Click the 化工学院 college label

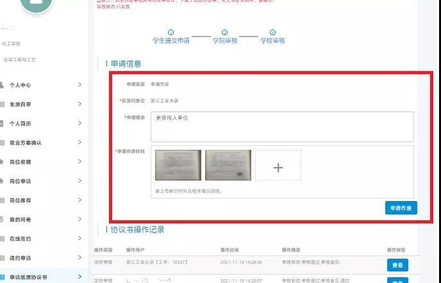11,44
